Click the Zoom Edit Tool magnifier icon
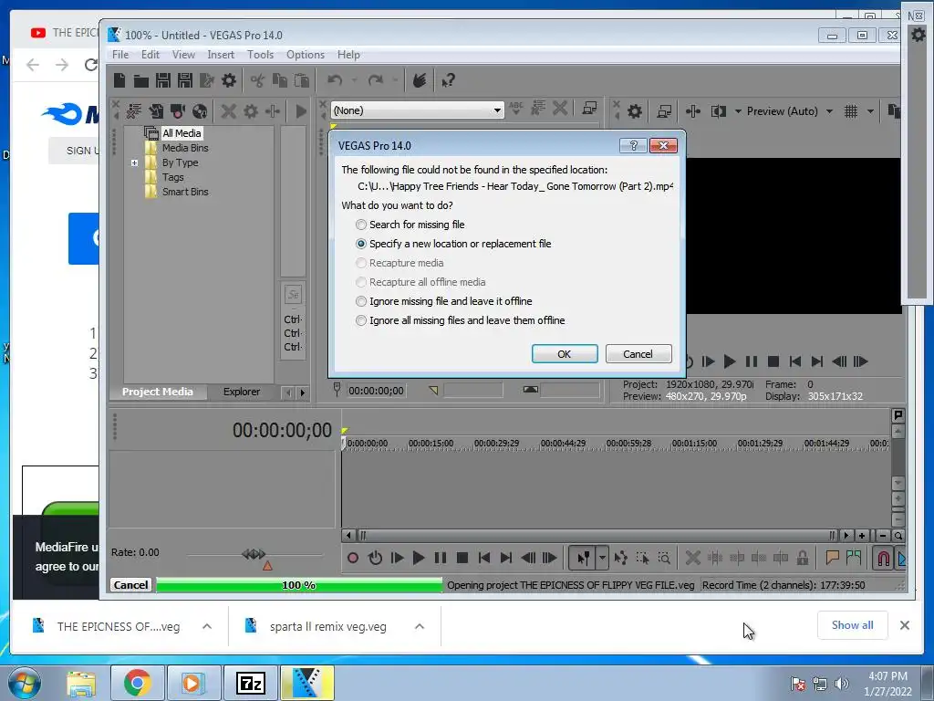This screenshot has width=934, height=701. [x=664, y=558]
